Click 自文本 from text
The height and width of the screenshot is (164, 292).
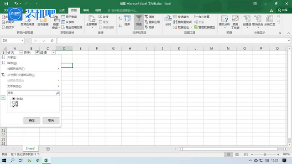(x=8, y=27)
